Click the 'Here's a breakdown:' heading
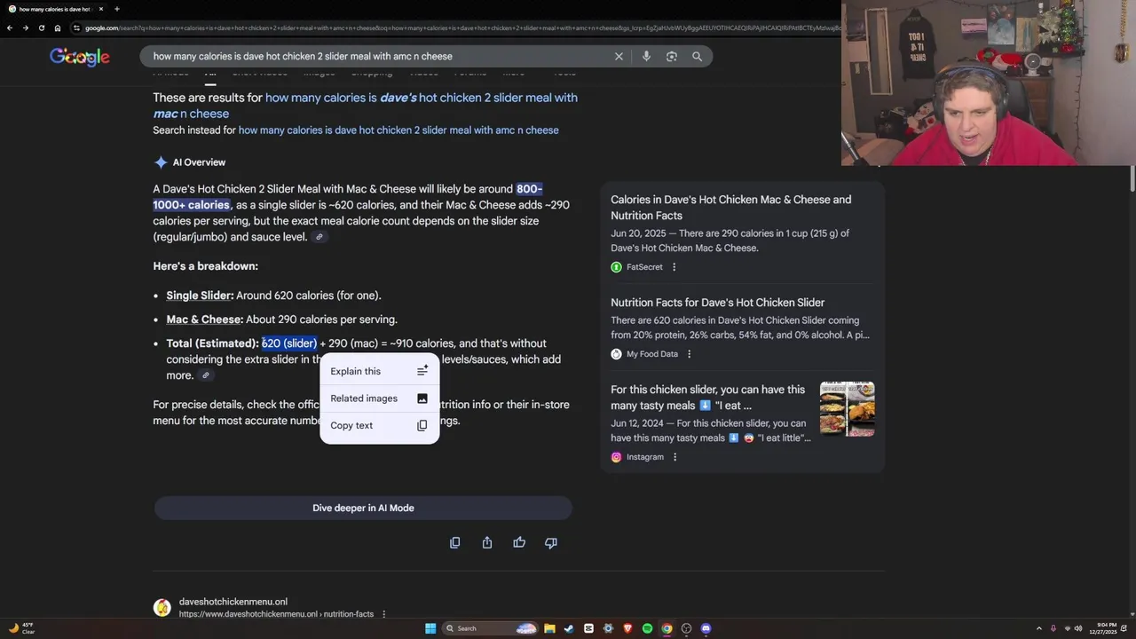1136x639 pixels. click(205, 266)
